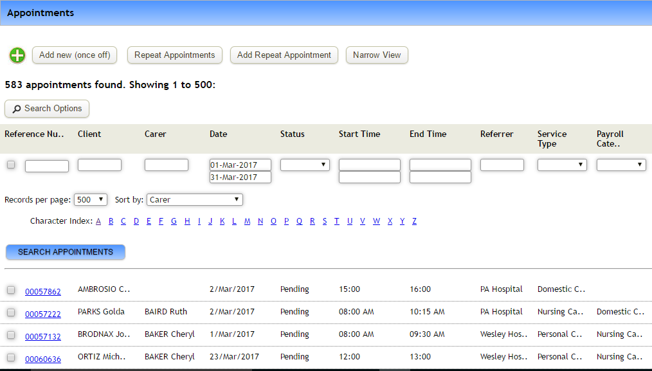Click the start date field showing 01-Mar-2017
Image resolution: width=652 pixels, height=371 pixels.
[x=240, y=164]
